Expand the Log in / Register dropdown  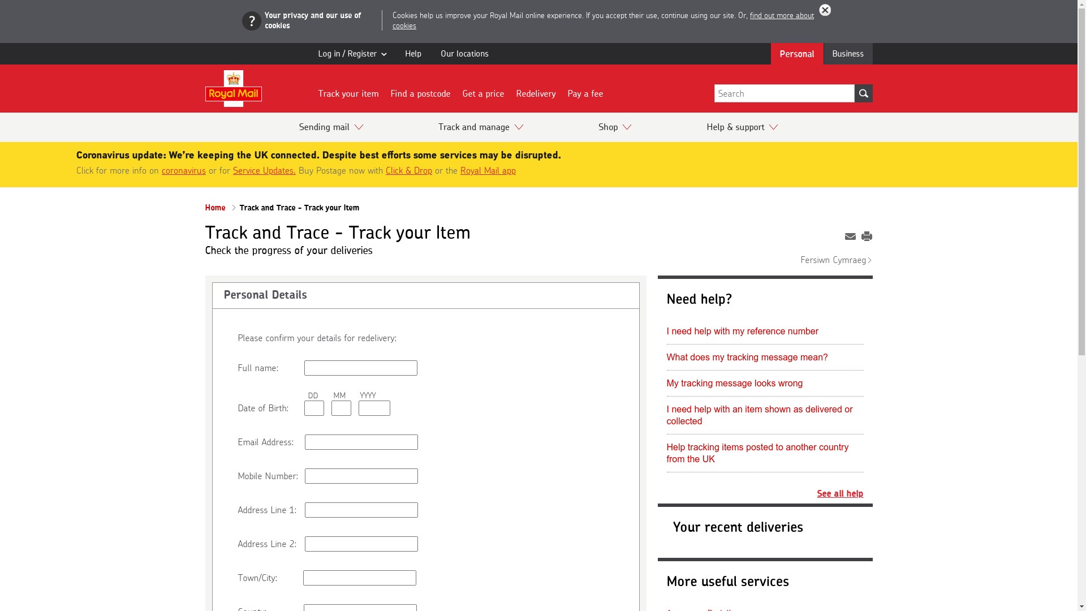coord(351,53)
